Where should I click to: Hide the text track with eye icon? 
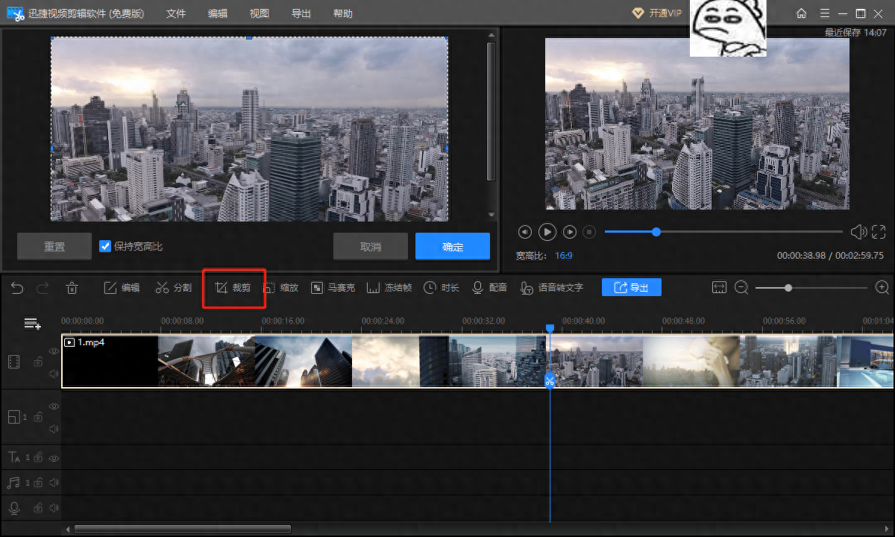[54, 457]
